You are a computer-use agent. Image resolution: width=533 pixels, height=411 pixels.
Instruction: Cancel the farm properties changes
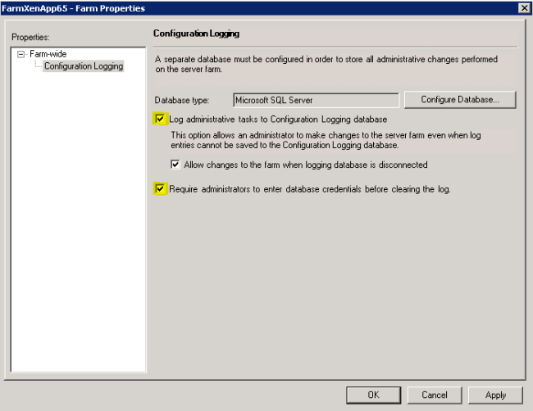point(435,395)
